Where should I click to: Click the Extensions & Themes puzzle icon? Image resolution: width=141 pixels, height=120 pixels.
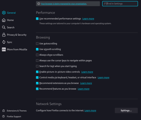[4, 111]
